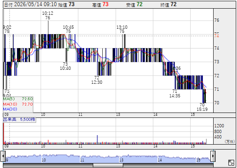The image size is (237, 168).
Task: Click the left scroll arrow of the range navigator
Action: point(3,156)
